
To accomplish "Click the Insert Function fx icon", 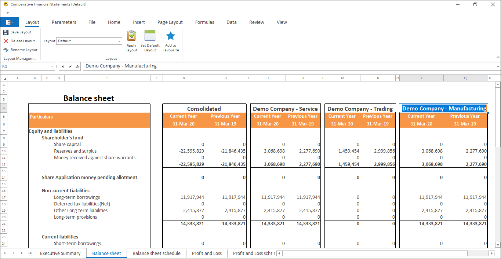I will click(77, 66).
